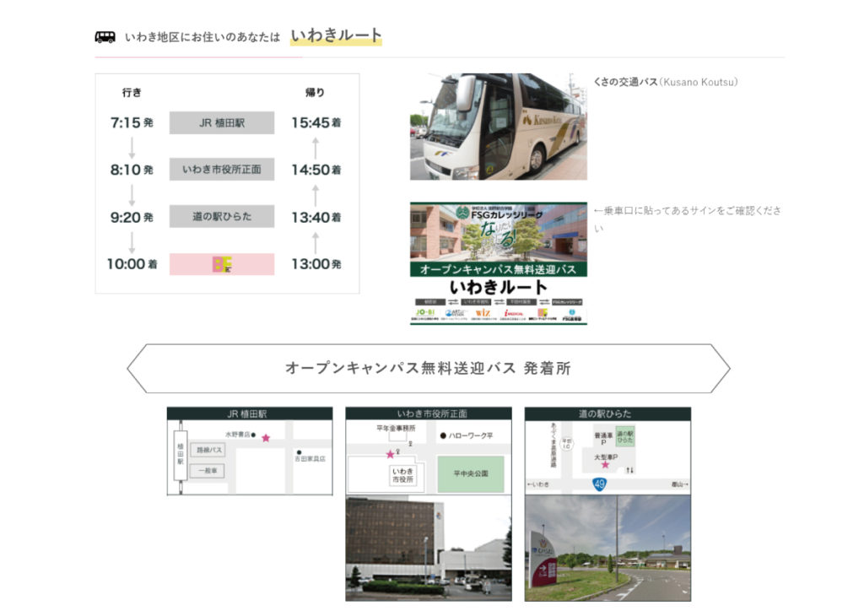This screenshot has height=611, width=864.
Task: Click the いわき市役所正面 map title bar
Action: click(x=428, y=414)
